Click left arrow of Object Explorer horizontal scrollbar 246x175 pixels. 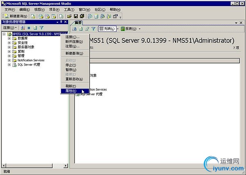tap(4, 166)
